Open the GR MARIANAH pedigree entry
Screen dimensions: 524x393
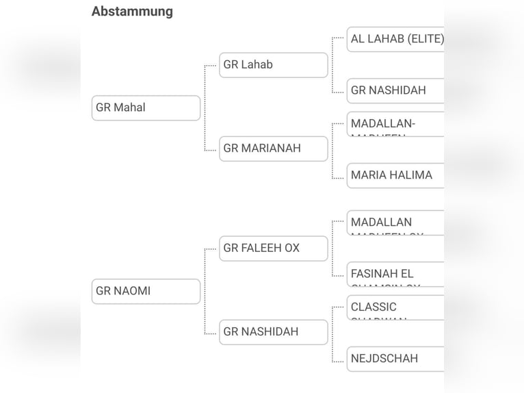[x=273, y=149]
